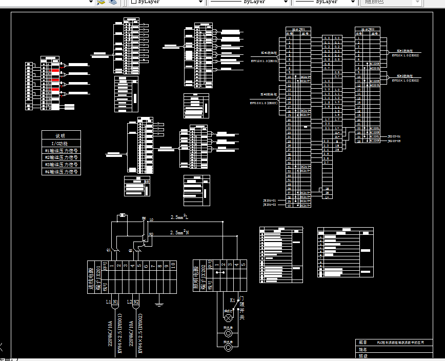This screenshot has width=445, height=361.
Task: Select the #4输送压力信号 row
Action: [61, 171]
